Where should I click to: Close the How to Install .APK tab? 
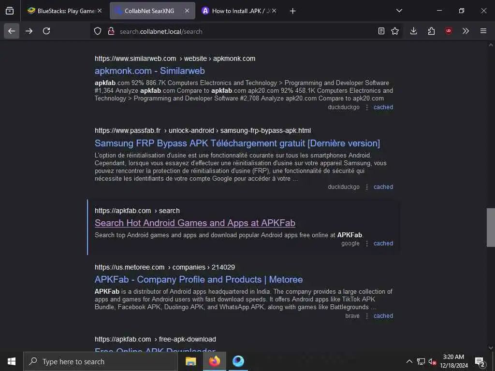(x=274, y=11)
